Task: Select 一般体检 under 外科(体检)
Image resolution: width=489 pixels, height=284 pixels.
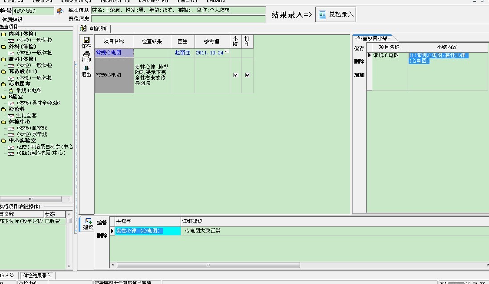Action: click(x=34, y=53)
